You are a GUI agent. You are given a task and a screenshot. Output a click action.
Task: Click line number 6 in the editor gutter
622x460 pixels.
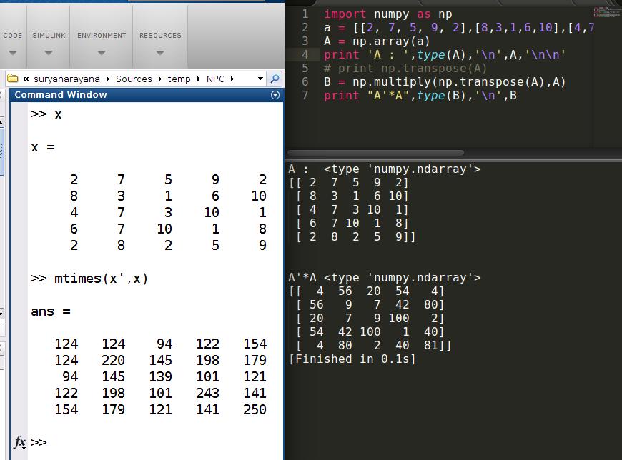click(306, 81)
